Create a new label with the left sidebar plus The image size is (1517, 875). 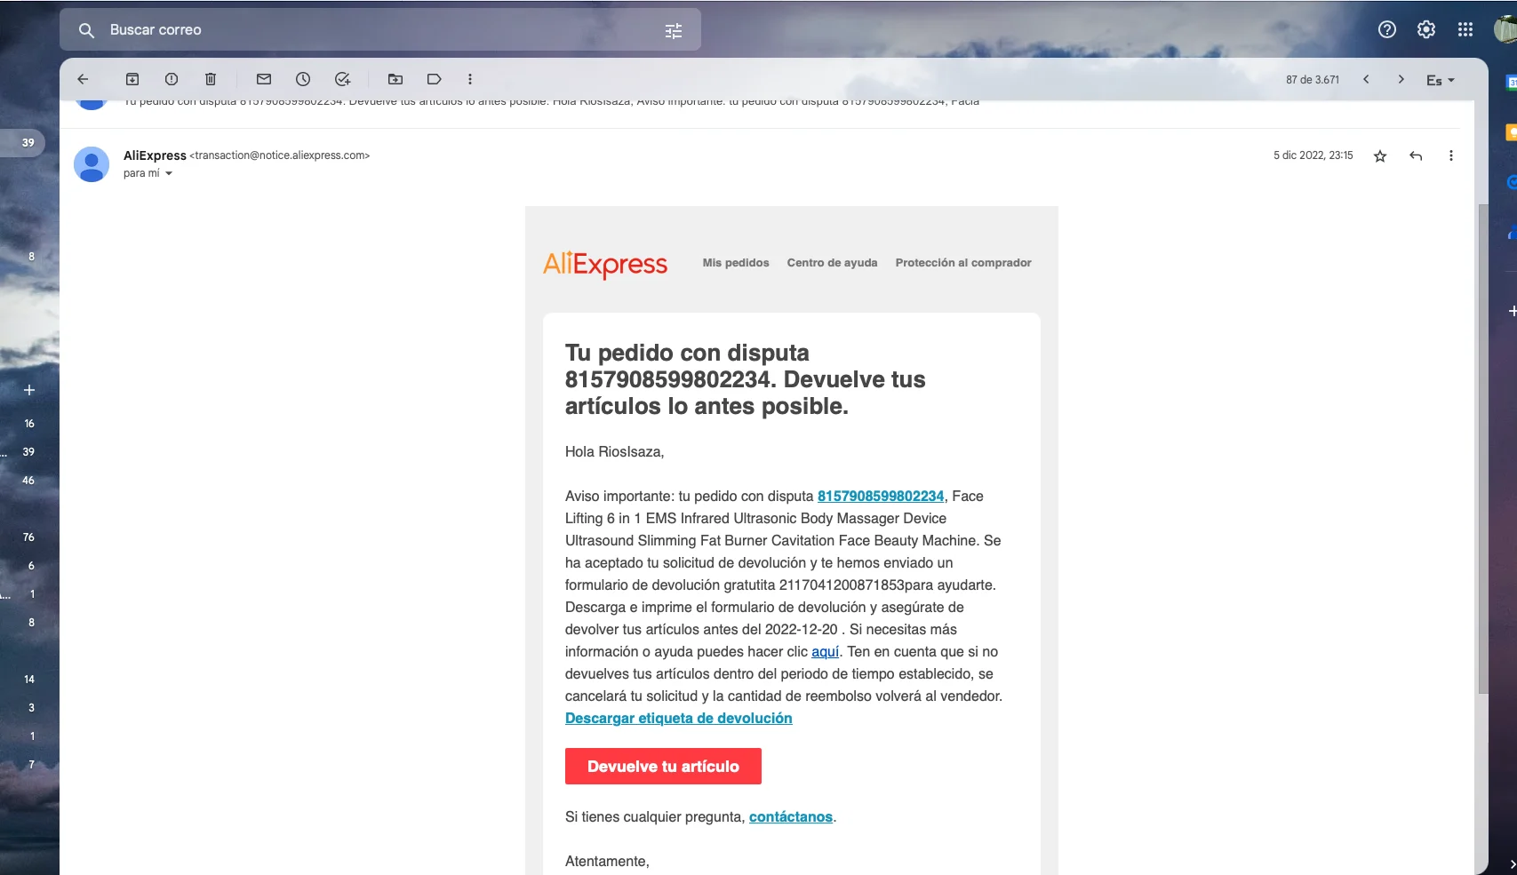click(x=29, y=390)
